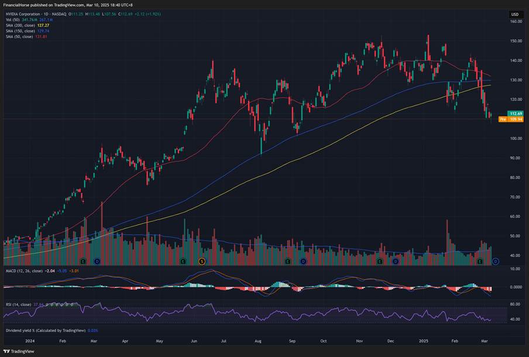This screenshot has height=357, width=529.
Task: Click the 130.00 price axis label
Action: pos(516,80)
